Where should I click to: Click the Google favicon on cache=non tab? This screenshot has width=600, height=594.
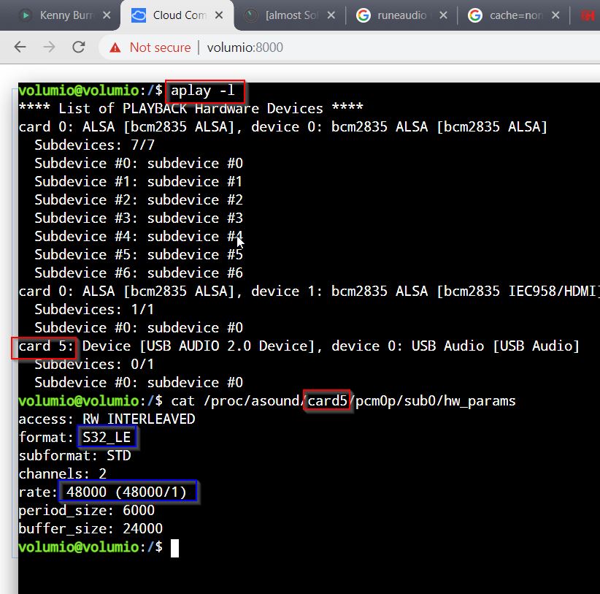(x=475, y=15)
